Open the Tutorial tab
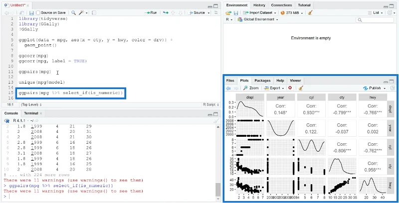The width and height of the screenshot is (399, 203). pos(304,5)
